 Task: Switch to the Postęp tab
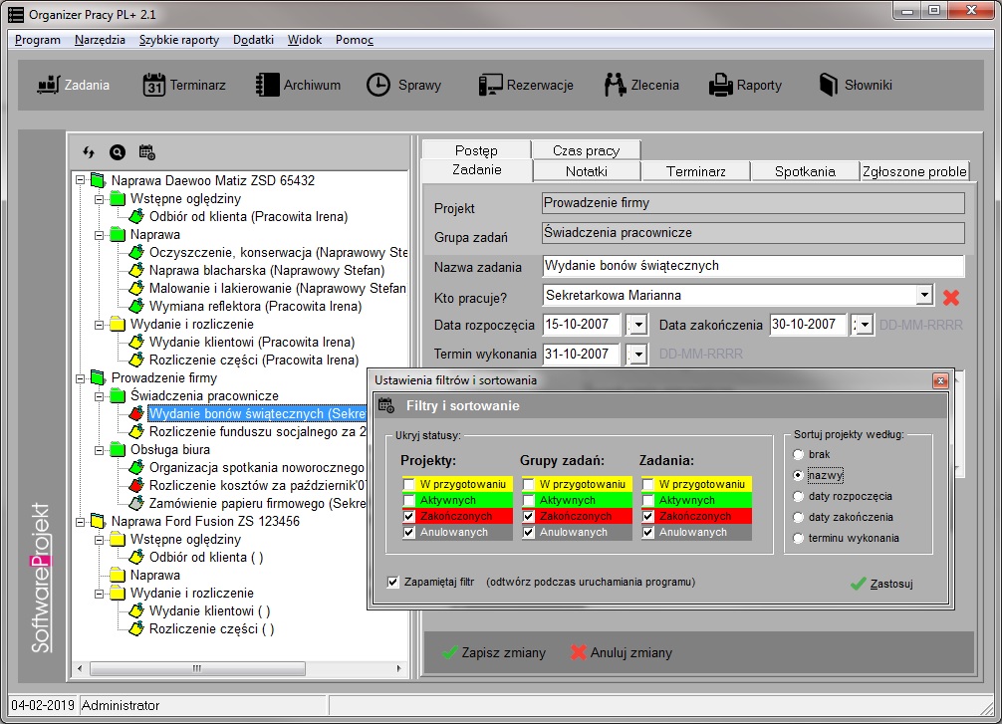(x=476, y=150)
